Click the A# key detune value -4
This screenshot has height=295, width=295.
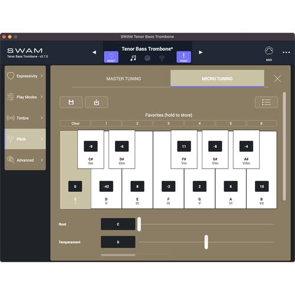click(246, 146)
